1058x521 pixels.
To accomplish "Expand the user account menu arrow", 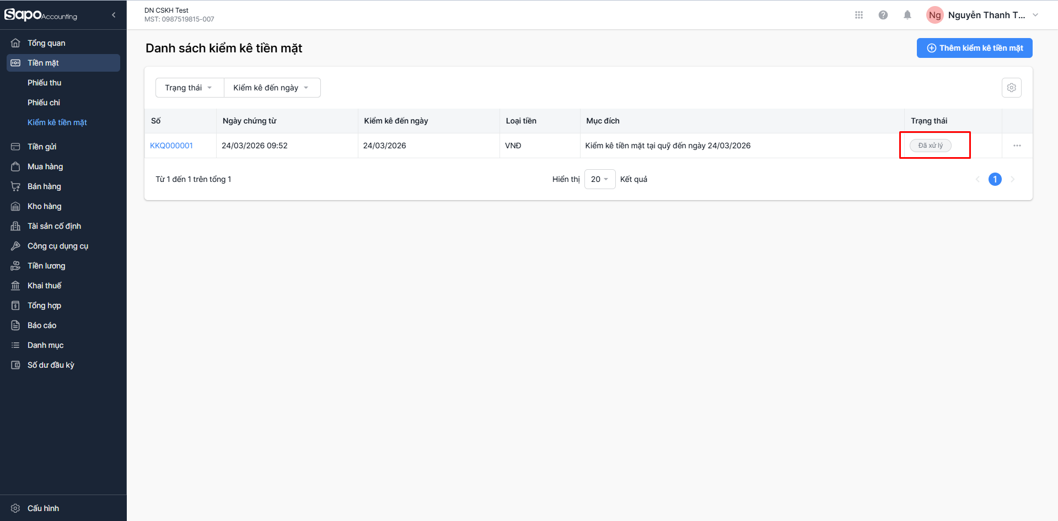I will [1035, 15].
